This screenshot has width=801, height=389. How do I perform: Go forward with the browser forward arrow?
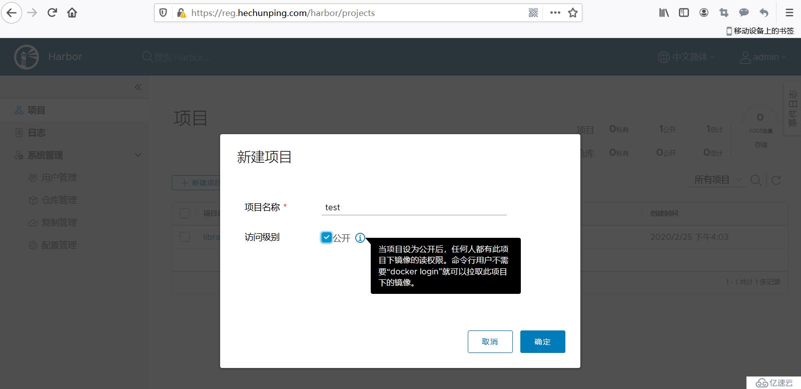point(32,13)
